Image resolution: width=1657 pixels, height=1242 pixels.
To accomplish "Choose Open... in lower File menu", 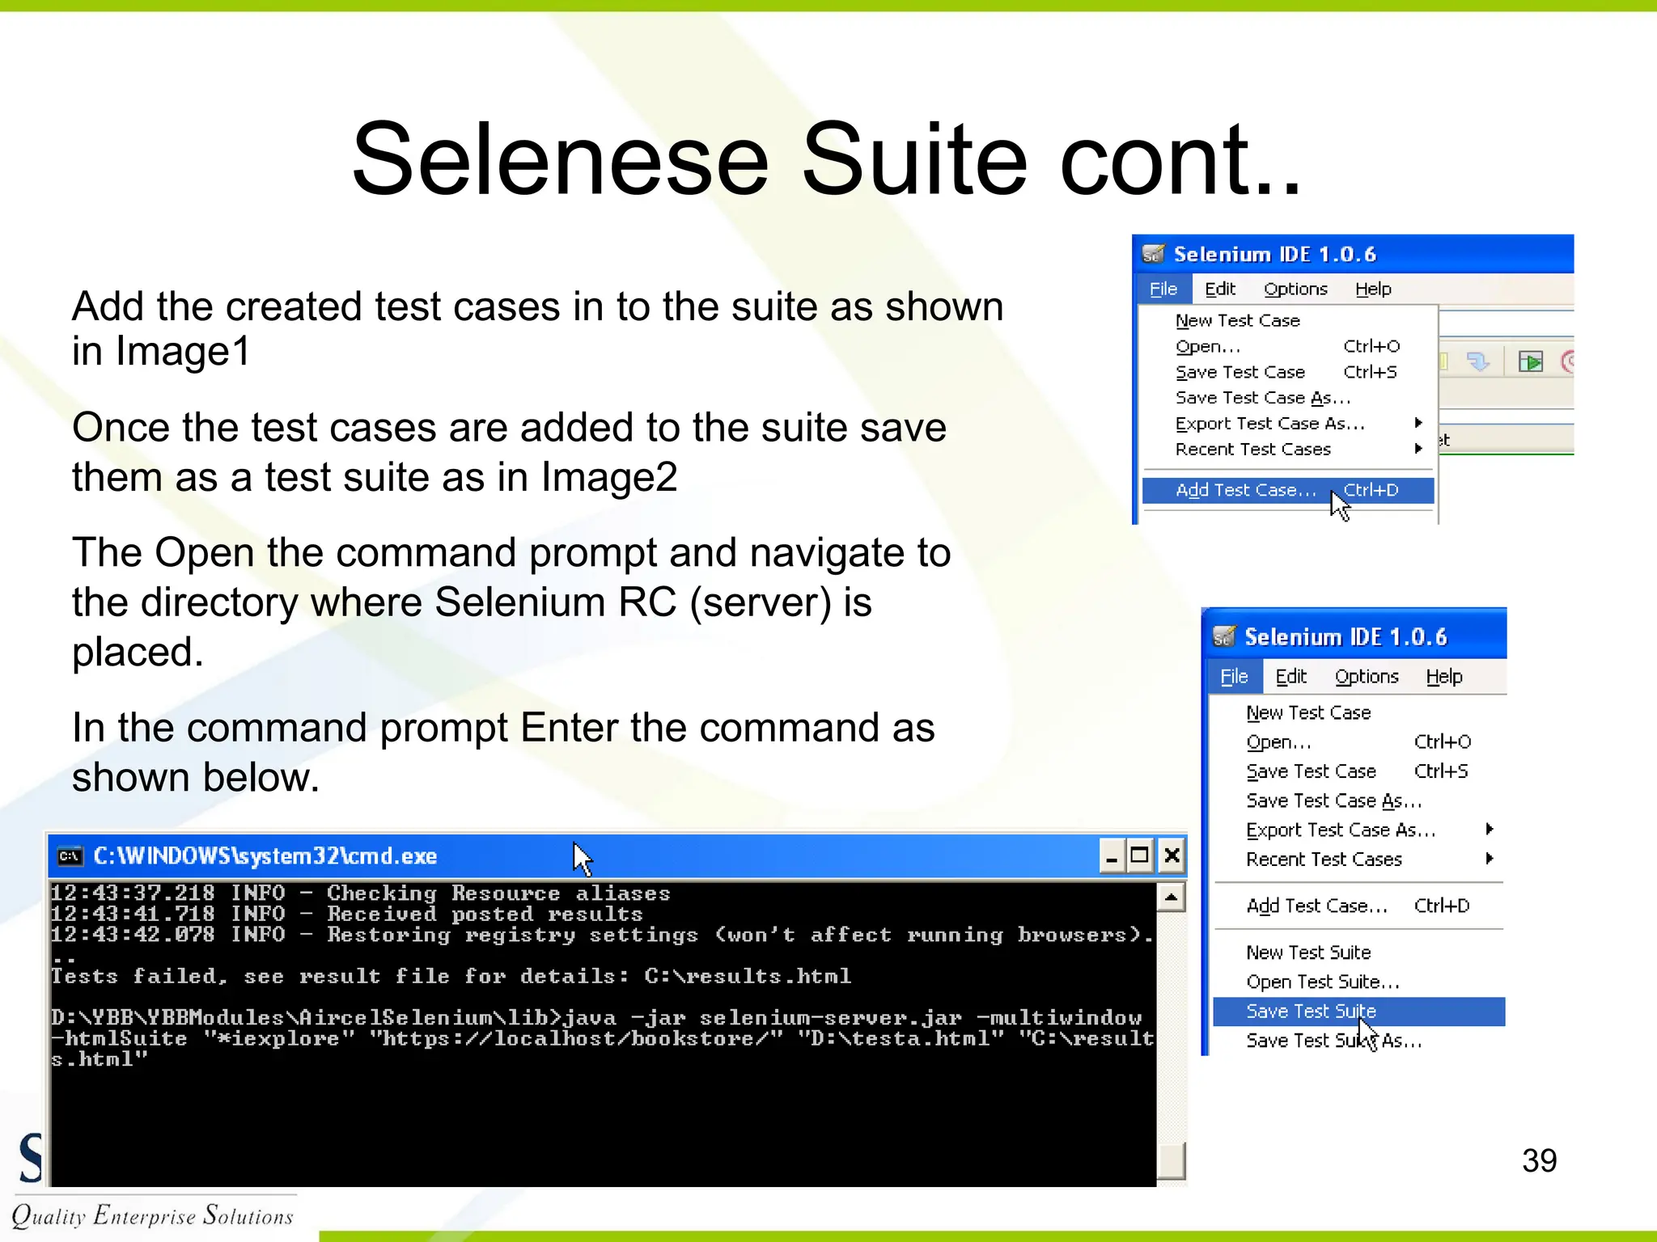I will 1359,741.
